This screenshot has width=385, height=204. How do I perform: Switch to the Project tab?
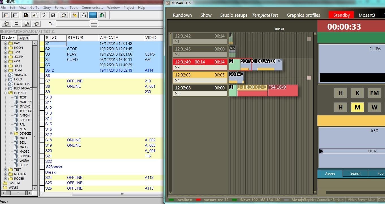[23, 38]
